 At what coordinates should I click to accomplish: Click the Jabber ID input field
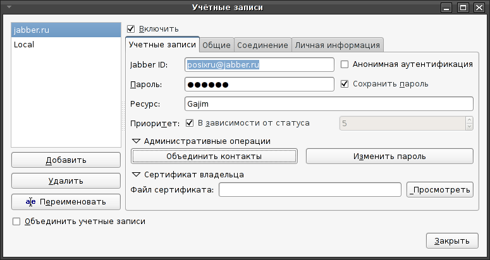coord(259,65)
